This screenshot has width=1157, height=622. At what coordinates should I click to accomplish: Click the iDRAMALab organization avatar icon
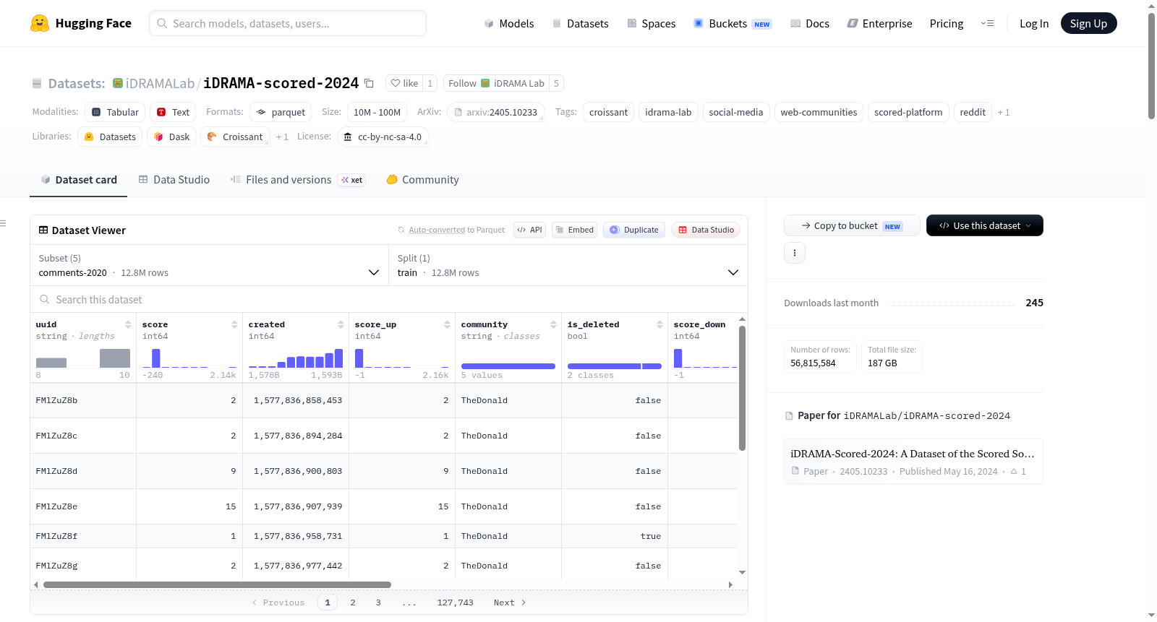(x=118, y=83)
